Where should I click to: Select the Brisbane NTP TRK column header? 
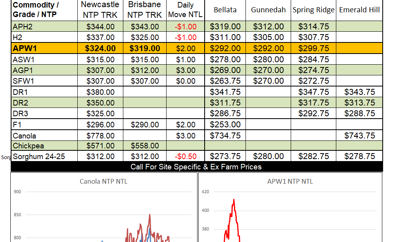145,10
